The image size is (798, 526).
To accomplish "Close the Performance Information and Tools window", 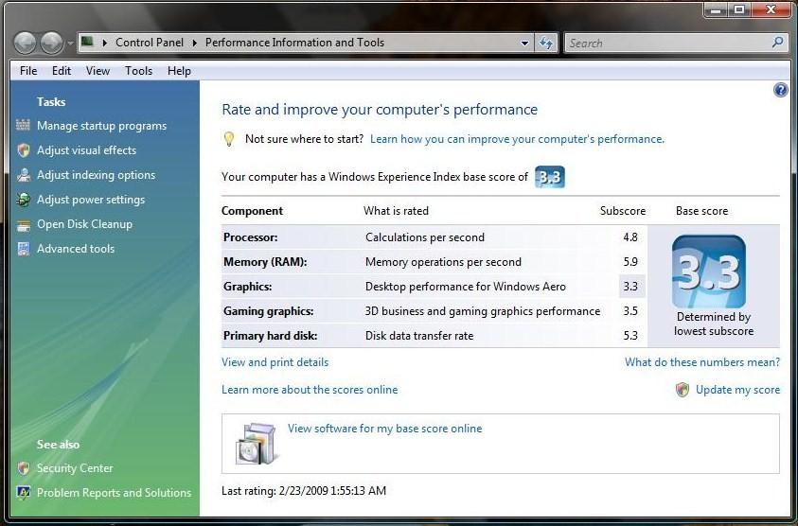I will [x=771, y=9].
